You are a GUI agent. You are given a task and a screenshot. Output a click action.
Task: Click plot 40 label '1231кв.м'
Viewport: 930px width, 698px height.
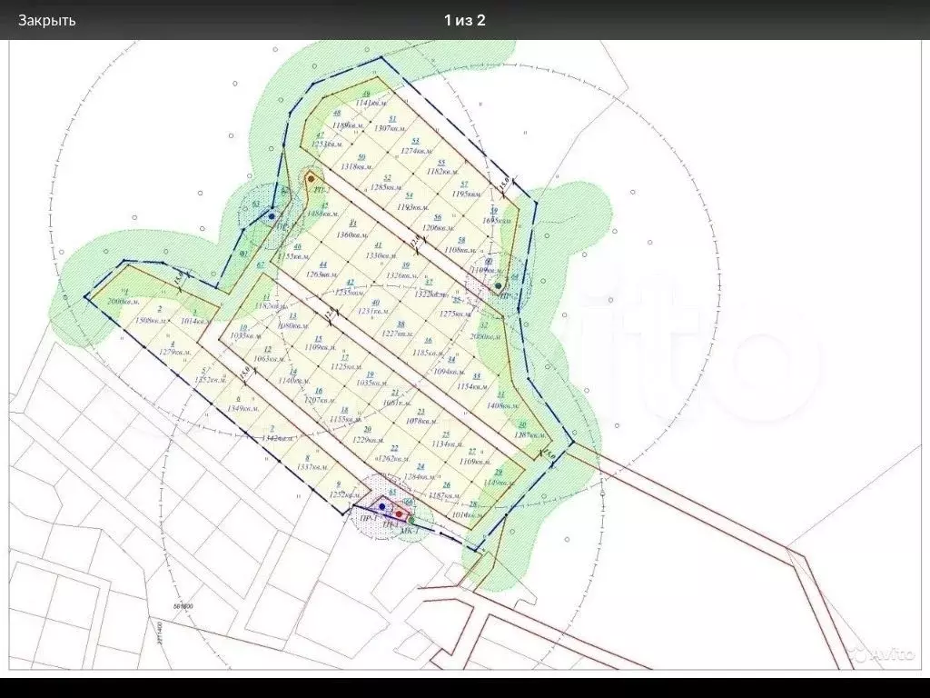pyautogui.click(x=373, y=312)
